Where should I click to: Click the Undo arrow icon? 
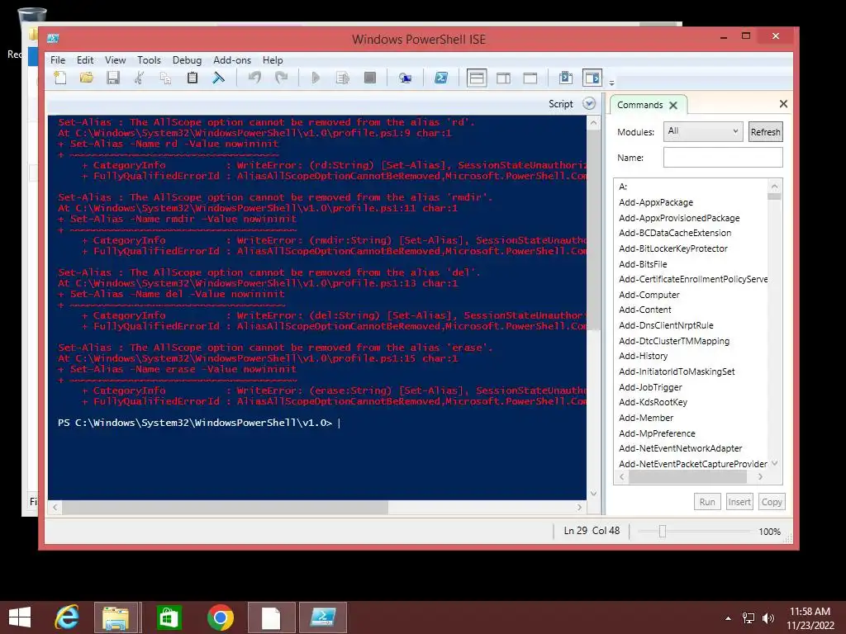254,78
